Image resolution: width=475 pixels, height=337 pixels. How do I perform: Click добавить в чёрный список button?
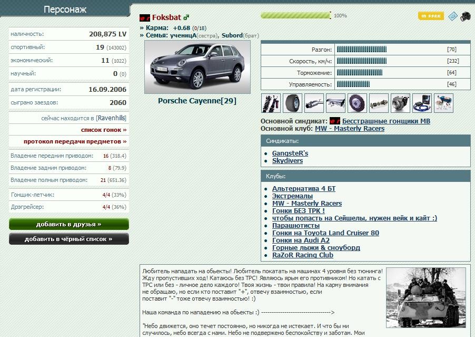click(69, 239)
